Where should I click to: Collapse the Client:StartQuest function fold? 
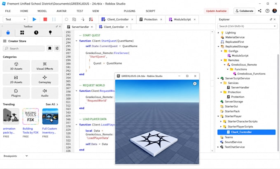(x=77, y=41)
